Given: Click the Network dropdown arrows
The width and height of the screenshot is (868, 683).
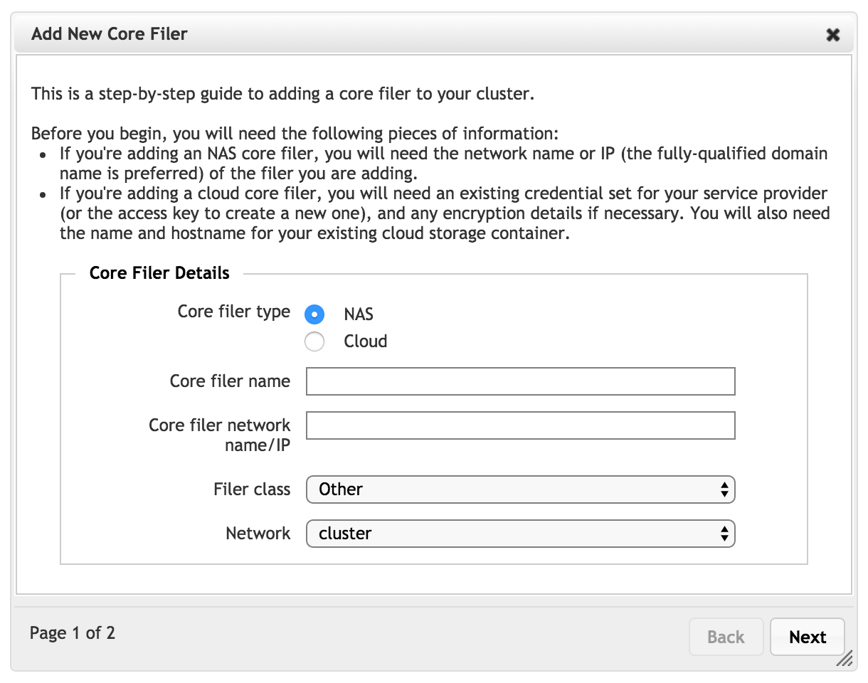Looking at the screenshot, I should [x=724, y=534].
